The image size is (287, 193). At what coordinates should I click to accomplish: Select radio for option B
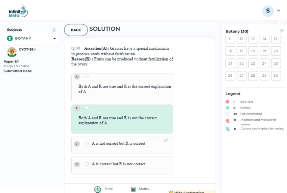87,108
